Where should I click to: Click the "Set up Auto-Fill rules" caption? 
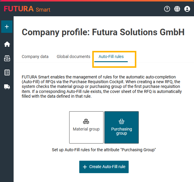pyautogui.click(x=104, y=150)
